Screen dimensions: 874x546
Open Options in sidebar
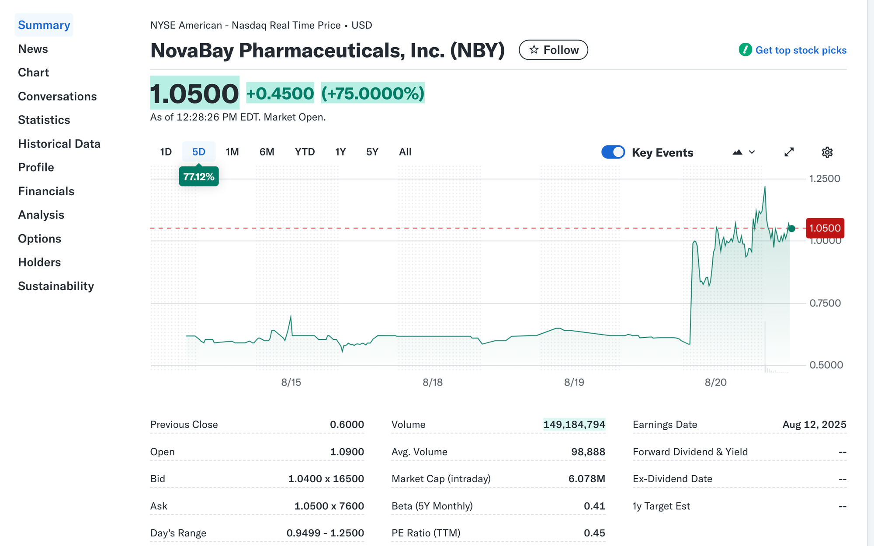click(x=39, y=238)
